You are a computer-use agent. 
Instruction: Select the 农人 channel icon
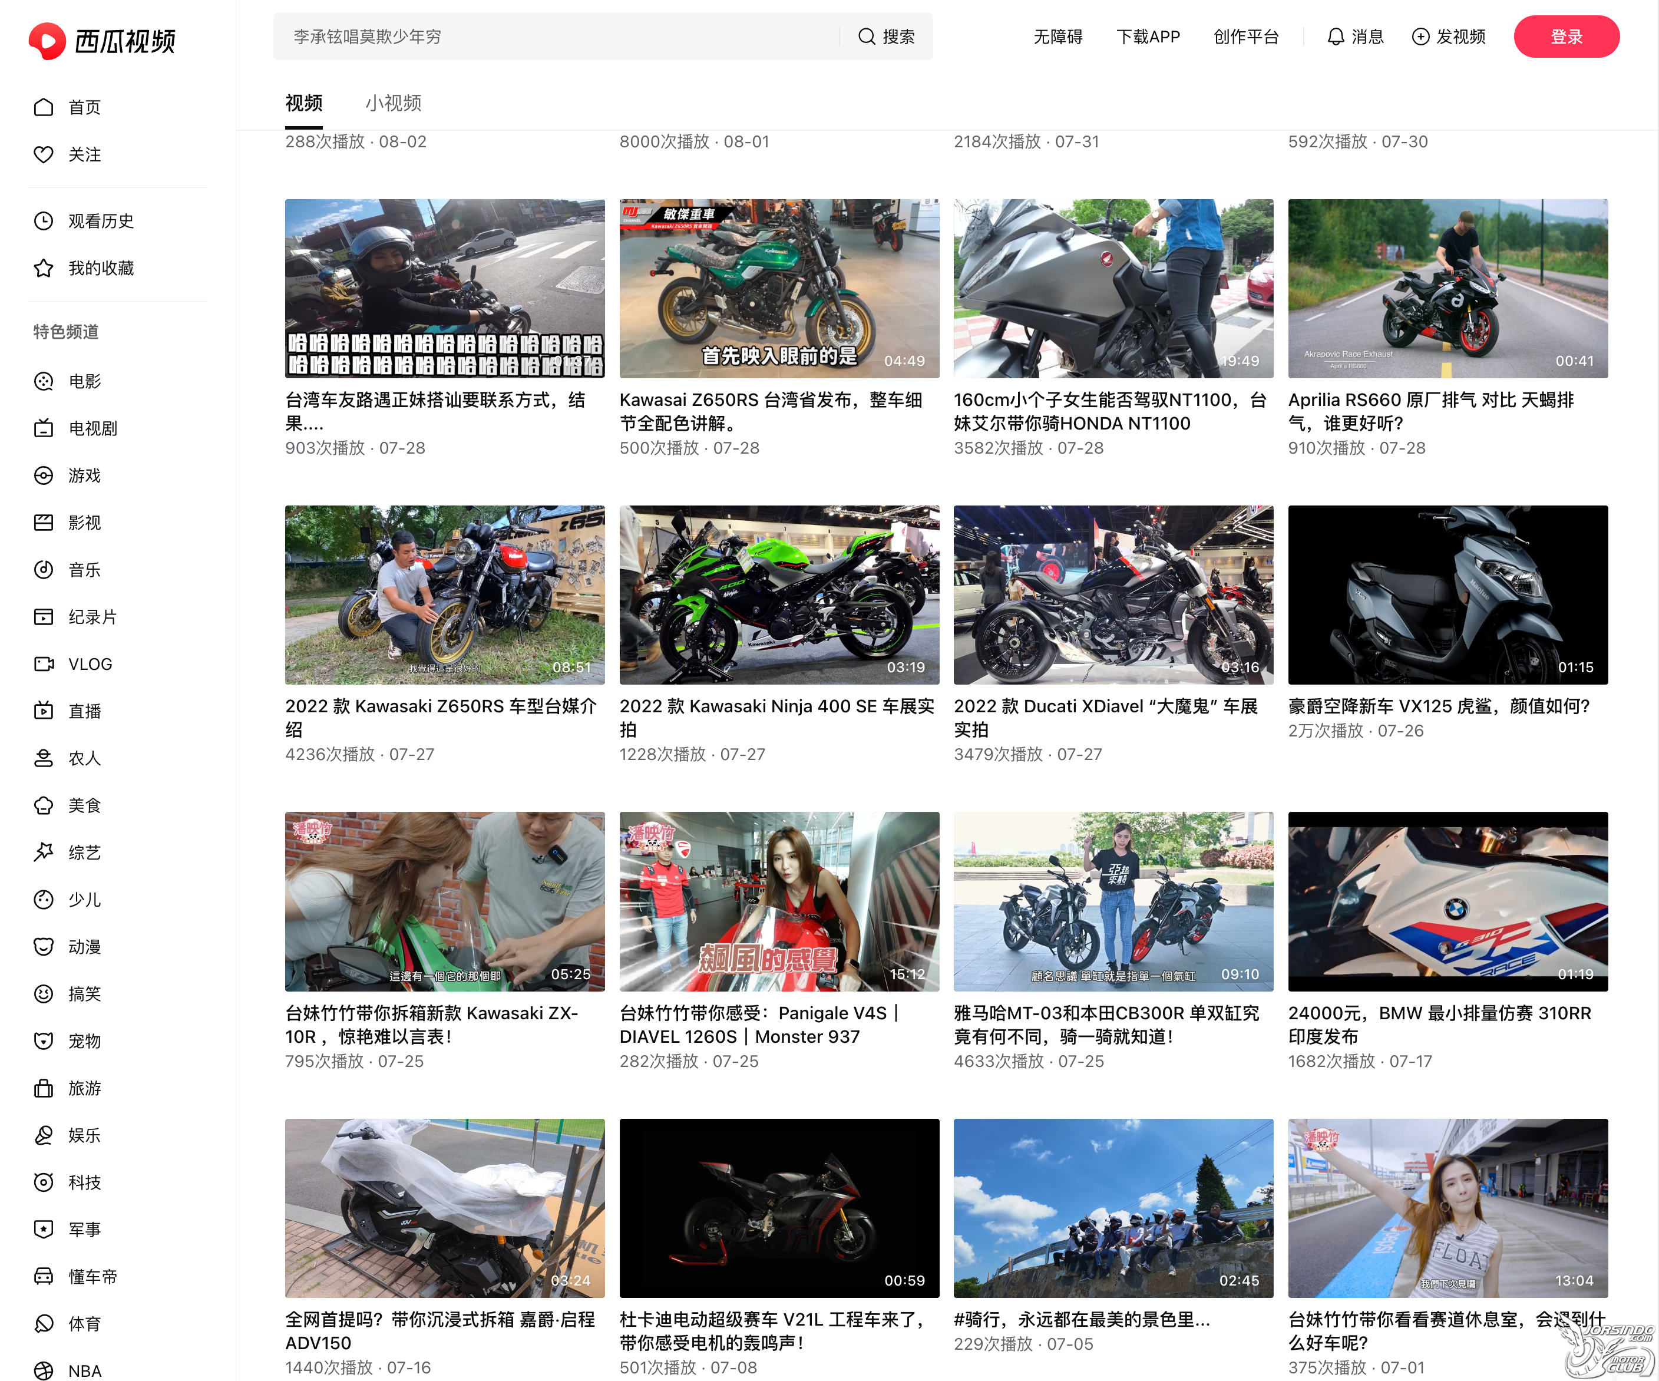pyautogui.click(x=44, y=758)
